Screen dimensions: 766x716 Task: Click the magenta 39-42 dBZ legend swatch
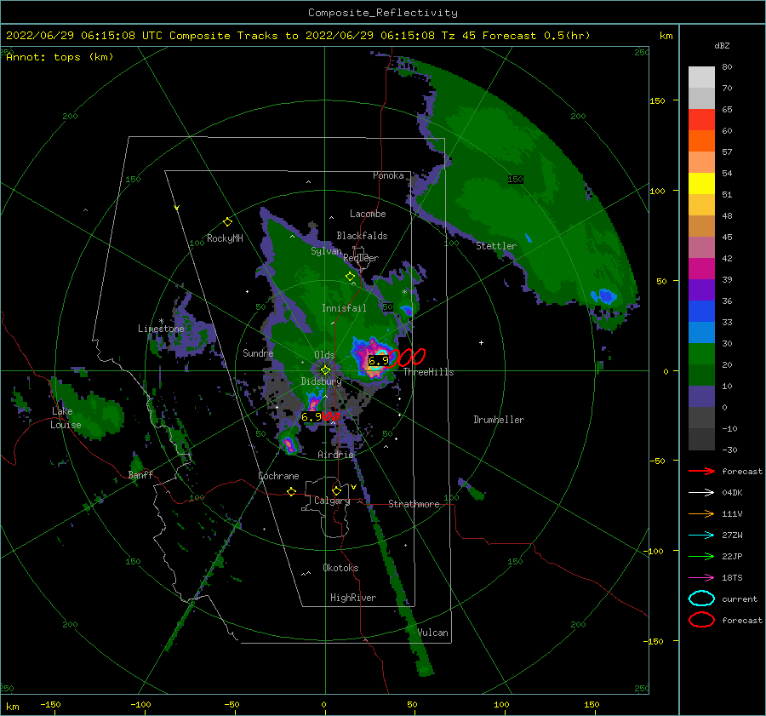point(701,269)
